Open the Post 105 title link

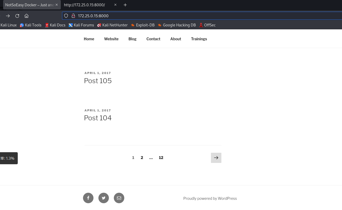click(98, 81)
